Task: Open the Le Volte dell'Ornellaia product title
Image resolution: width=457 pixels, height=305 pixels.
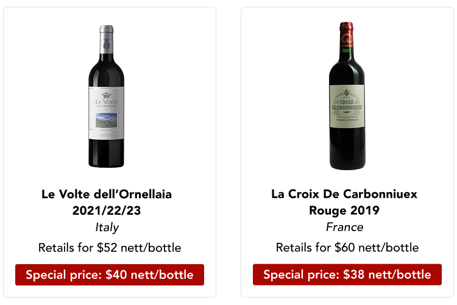Action: [x=107, y=195]
